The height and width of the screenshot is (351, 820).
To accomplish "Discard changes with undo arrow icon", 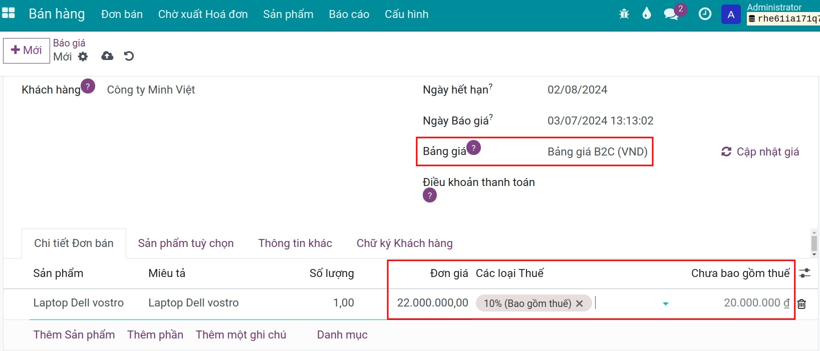I will (x=129, y=56).
